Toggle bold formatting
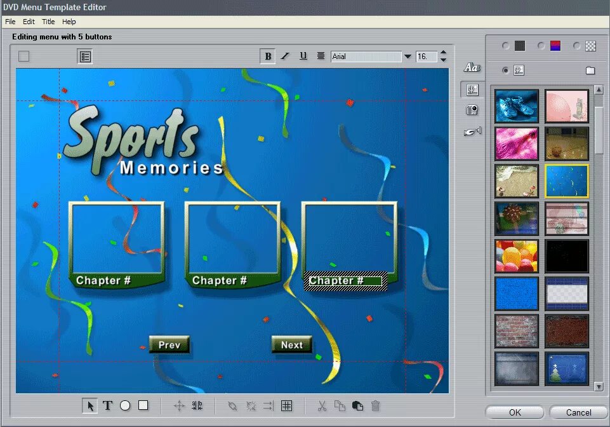 (268, 57)
